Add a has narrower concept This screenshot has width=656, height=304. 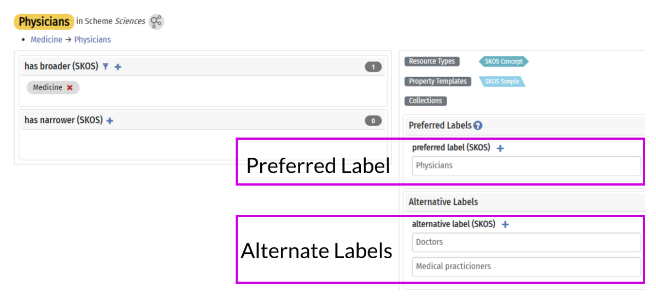110,121
